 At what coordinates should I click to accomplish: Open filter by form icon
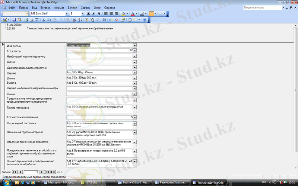[92, 20]
